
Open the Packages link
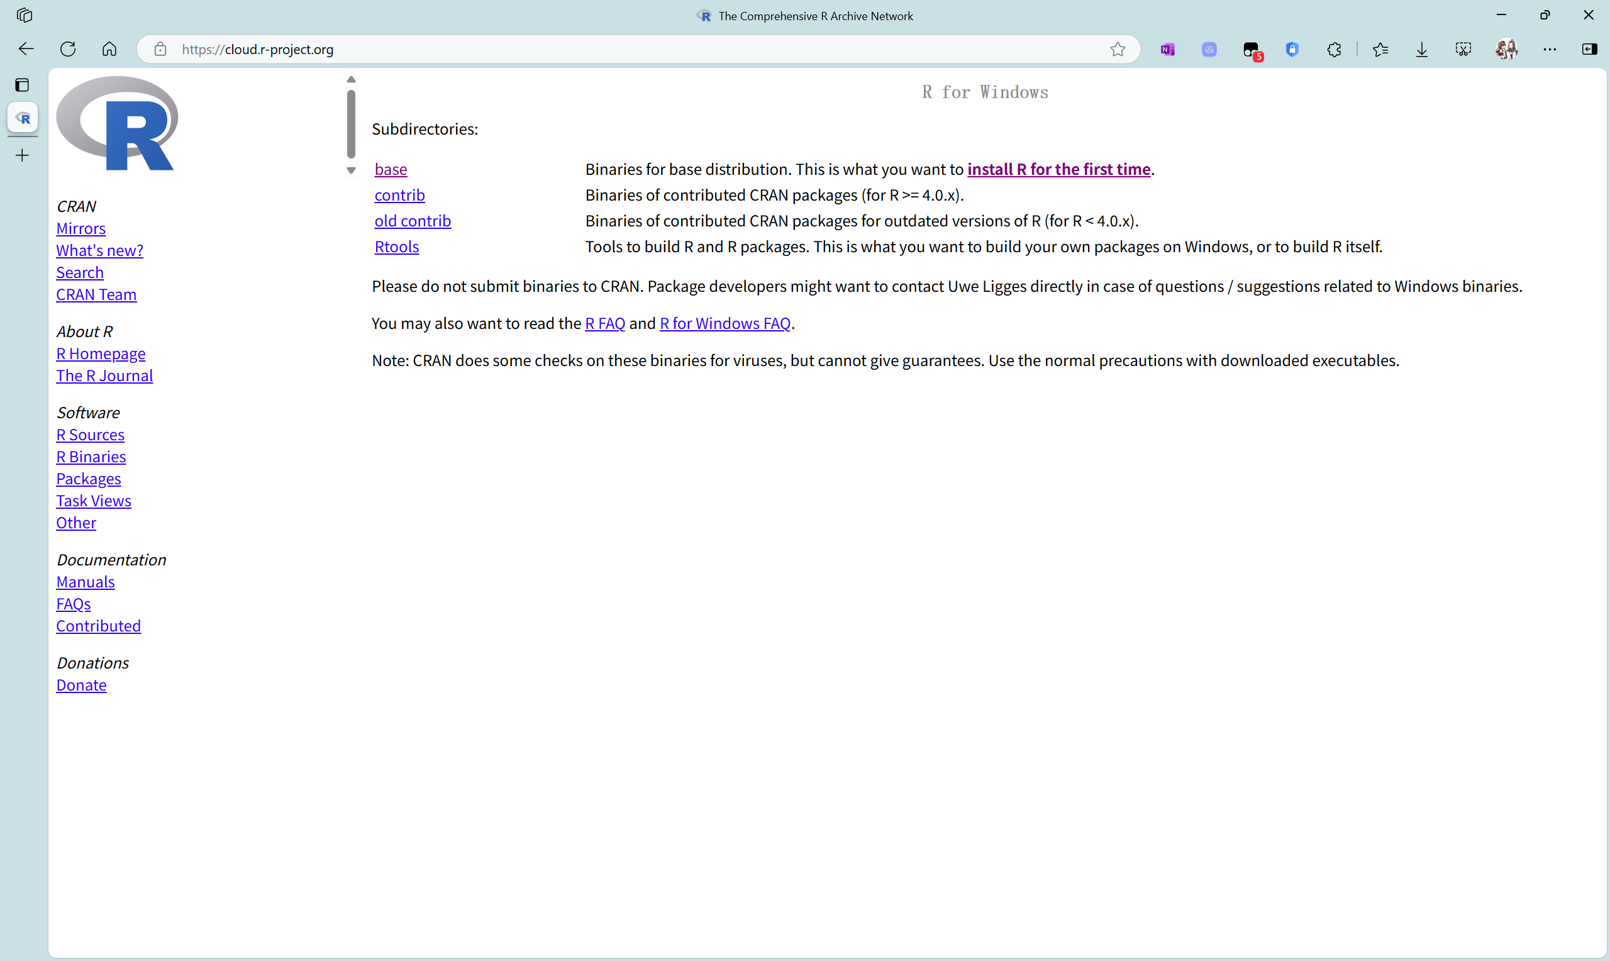(x=89, y=479)
